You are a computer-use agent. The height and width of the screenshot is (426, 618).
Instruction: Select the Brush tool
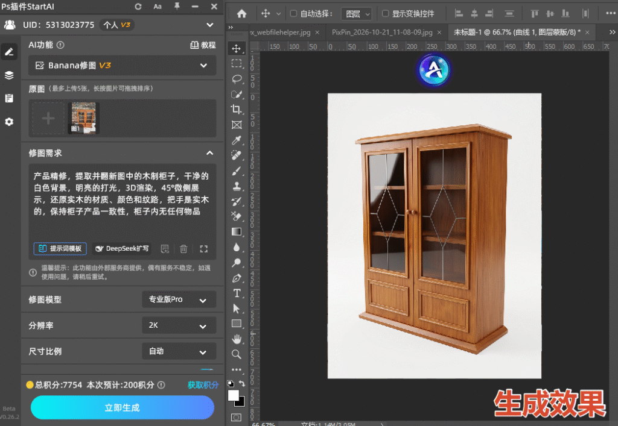tap(237, 171)
